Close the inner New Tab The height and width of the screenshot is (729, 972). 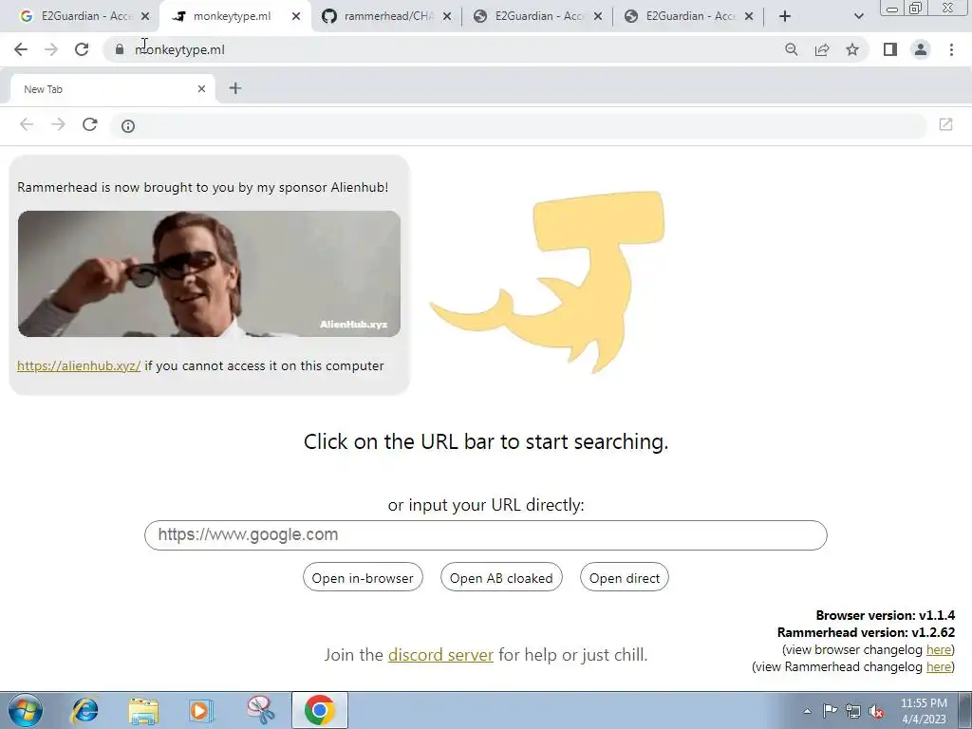[x=201, y=88]
